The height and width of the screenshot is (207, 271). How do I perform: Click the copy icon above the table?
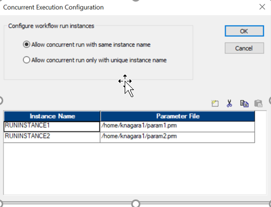[244, 103]
